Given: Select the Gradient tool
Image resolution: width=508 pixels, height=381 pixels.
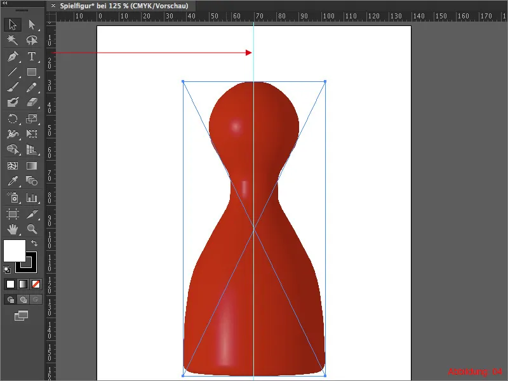Looking at the screenshot, I should pos(32,166).
